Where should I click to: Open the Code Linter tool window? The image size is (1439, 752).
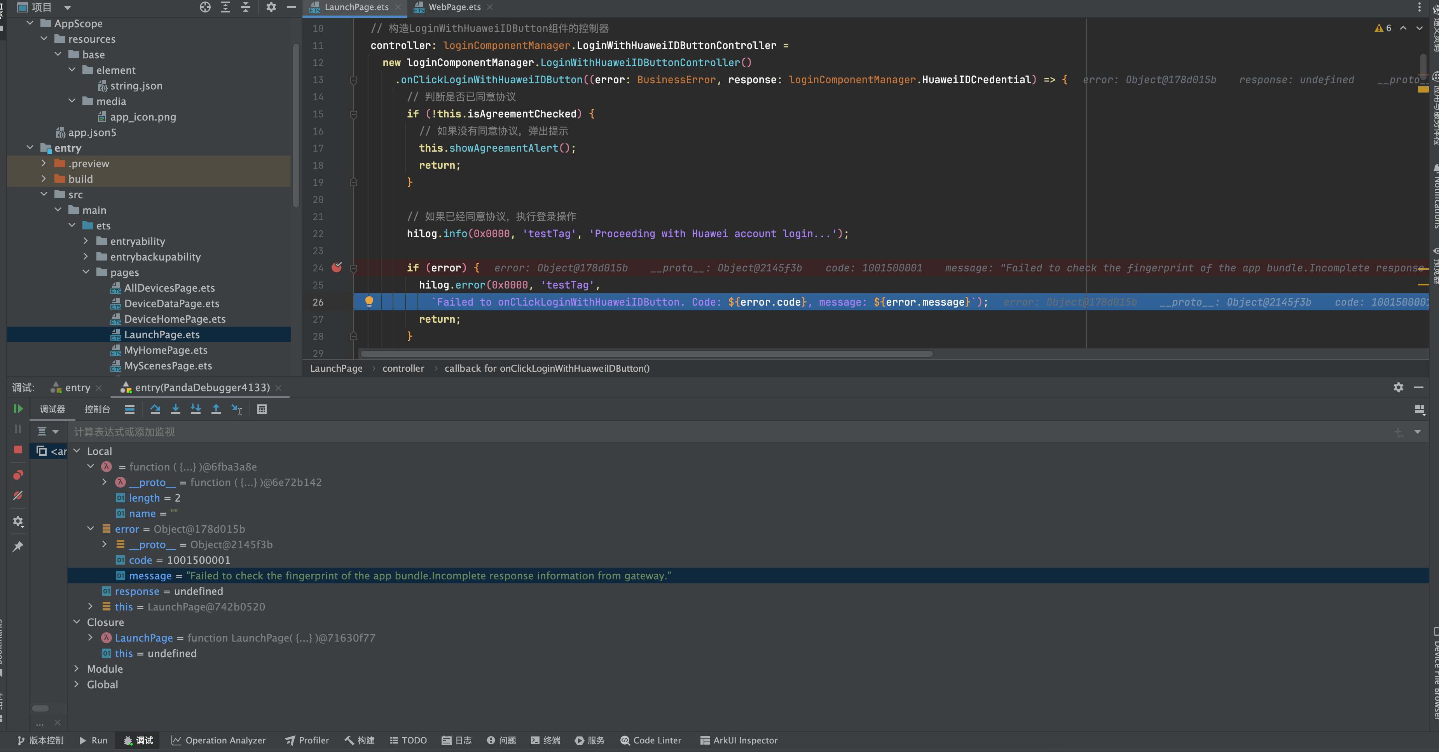[651, 740]
